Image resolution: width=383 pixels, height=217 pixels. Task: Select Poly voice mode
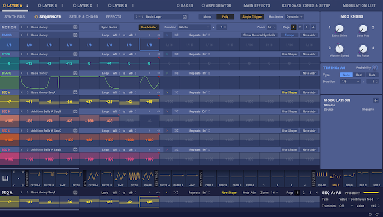225,16
